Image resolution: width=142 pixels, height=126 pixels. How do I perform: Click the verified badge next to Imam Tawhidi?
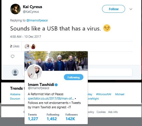[56, 85]
